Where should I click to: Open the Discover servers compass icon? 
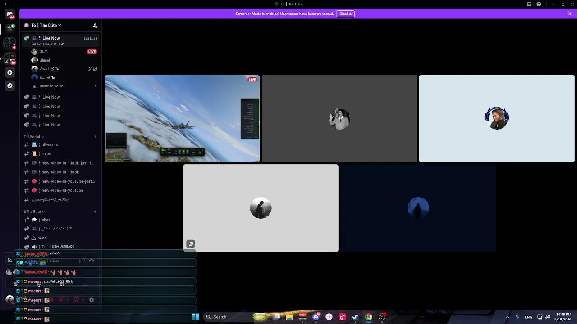[x=9, y=85]
